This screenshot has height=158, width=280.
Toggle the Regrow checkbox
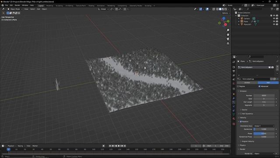click(238, 86)
